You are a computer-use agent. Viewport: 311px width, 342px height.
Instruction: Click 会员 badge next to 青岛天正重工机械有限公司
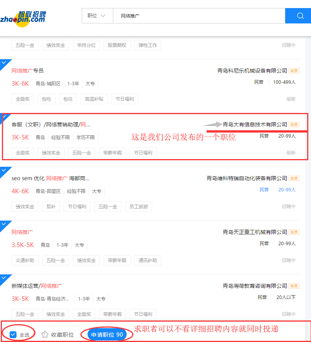point(294,232)
